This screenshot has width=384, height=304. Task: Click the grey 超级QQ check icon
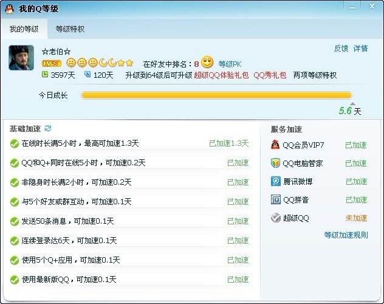click(276, 218)
